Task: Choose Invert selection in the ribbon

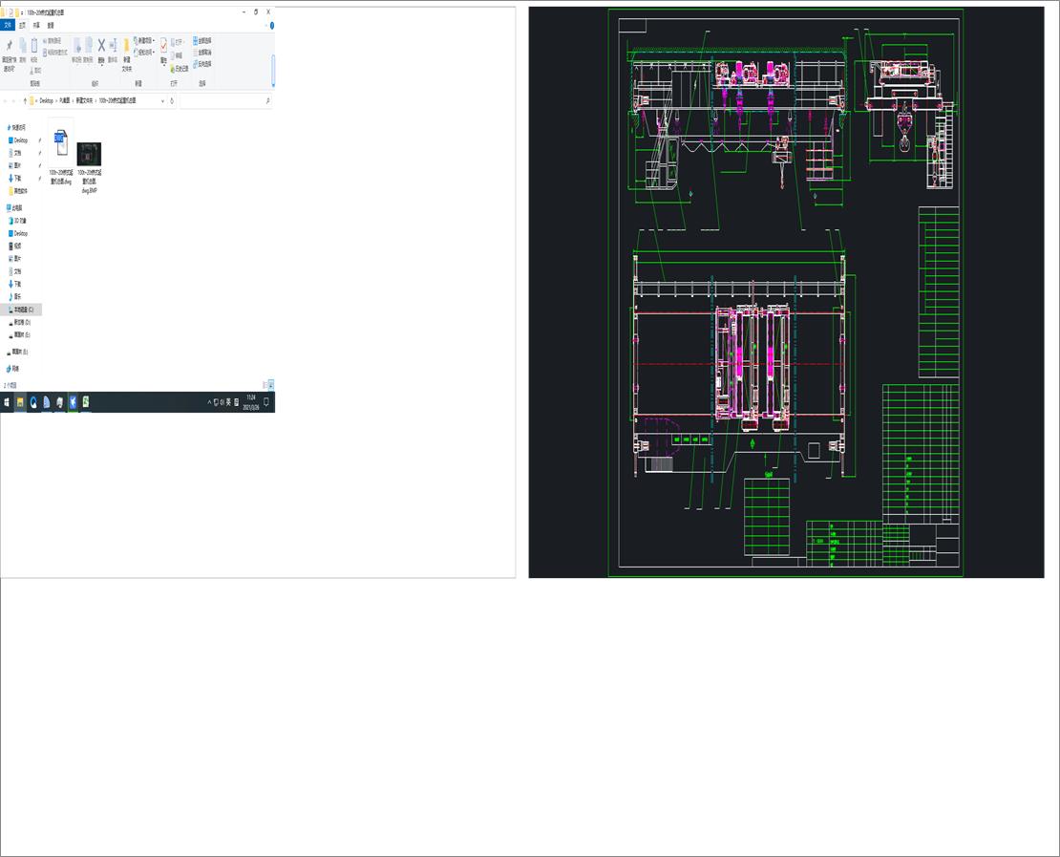Action: pyautogui.click(x=202, y=64)
